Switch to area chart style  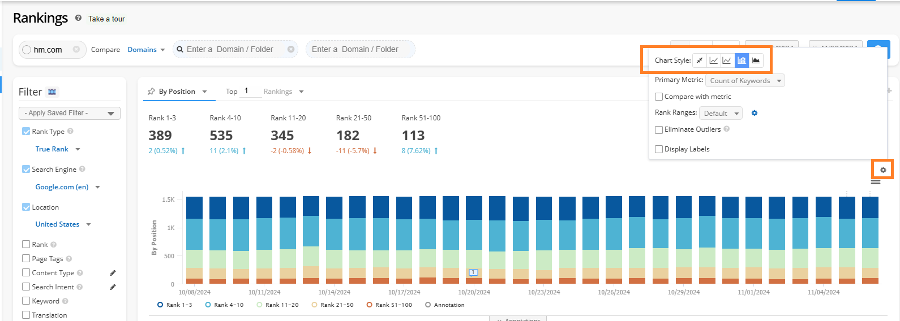756,60
